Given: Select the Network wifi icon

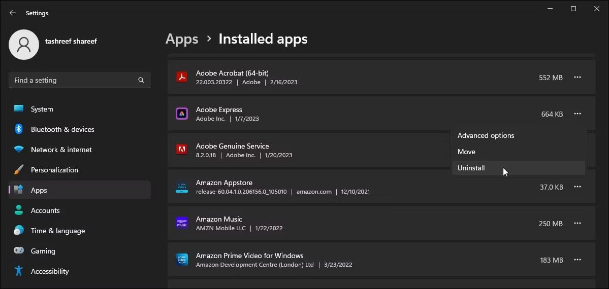Looking at the screenshot, I should pos(19,150).
